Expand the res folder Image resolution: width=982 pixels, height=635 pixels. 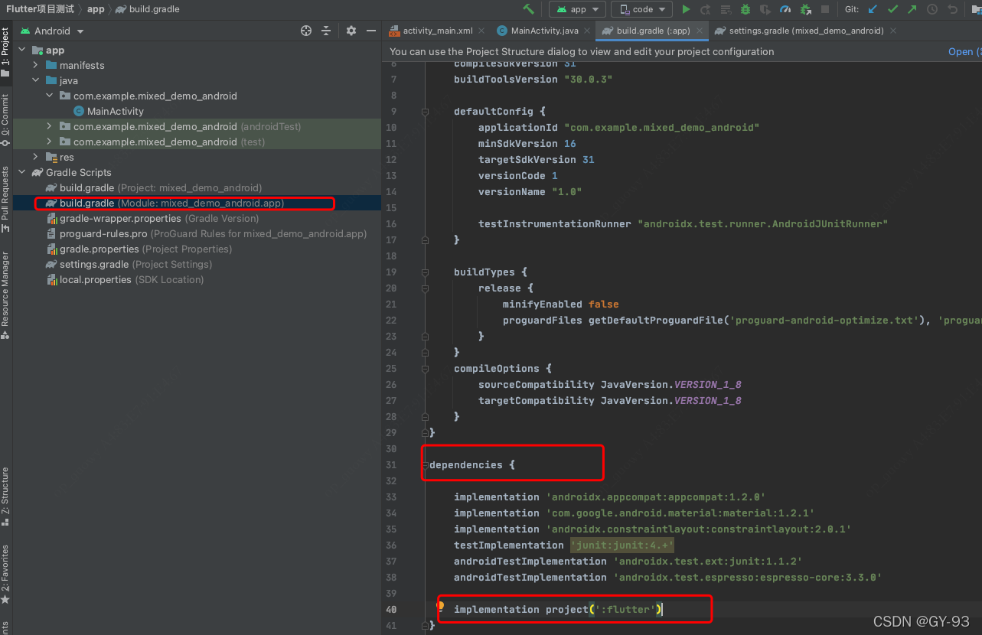tap(35, 157)
